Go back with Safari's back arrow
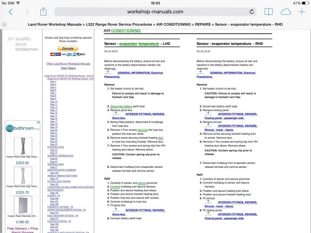The height and width of the screenshot is (233, 311). [11, 12]
